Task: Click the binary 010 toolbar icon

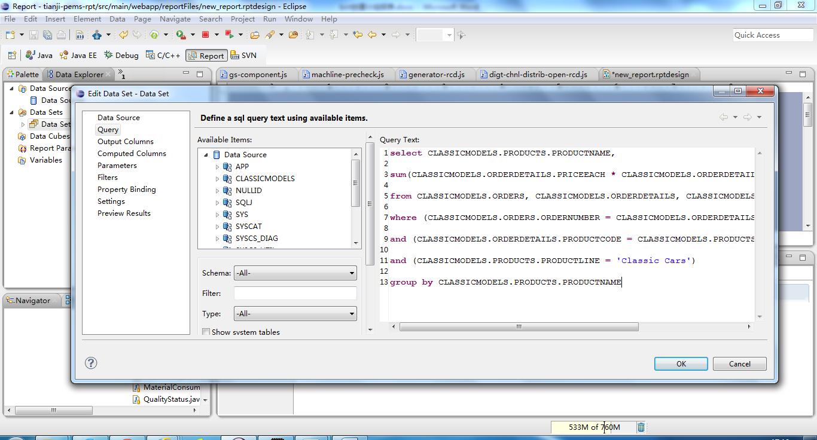Action: pos(80,35)
